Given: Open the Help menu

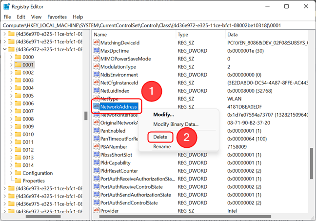Looking at the screenshot, I should pyautogui.click(x=78, y=17).
